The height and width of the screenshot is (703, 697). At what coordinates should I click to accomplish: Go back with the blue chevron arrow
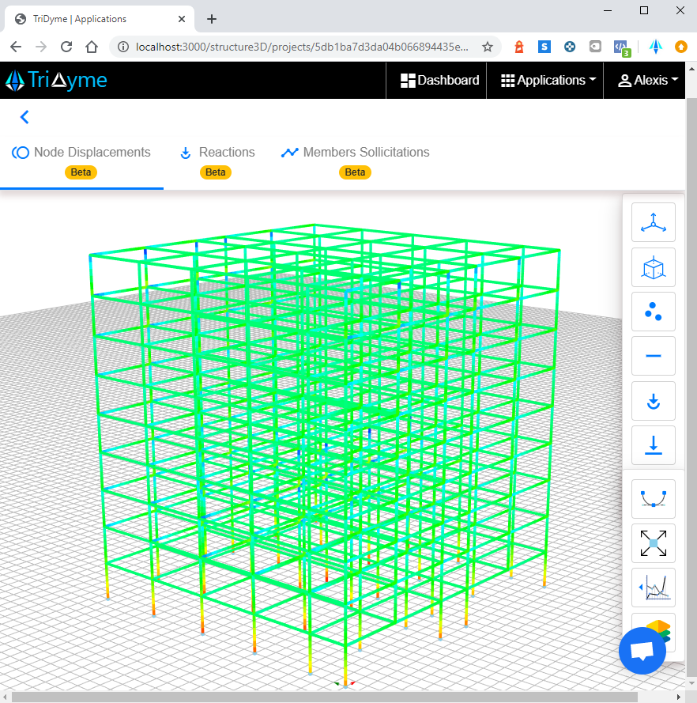click(24, 117)
